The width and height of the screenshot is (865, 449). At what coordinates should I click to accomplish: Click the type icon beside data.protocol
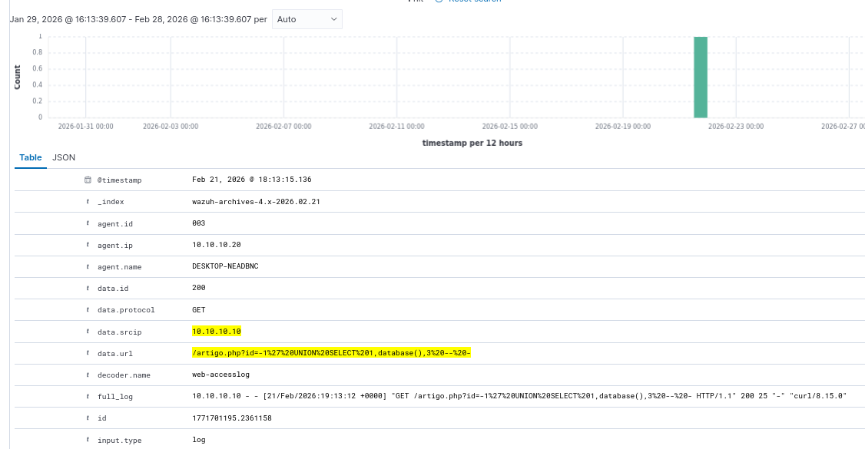click(x=88, y=309)
